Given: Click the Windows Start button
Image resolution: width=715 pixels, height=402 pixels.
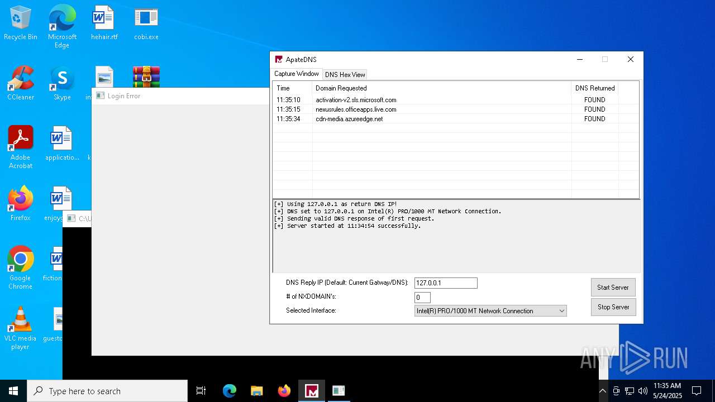Looking at the screenshot, I should click(x=13, y=391).
